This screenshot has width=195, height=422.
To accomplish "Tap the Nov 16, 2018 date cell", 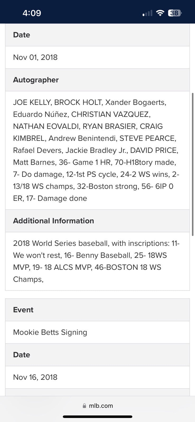I will point(35,377).
